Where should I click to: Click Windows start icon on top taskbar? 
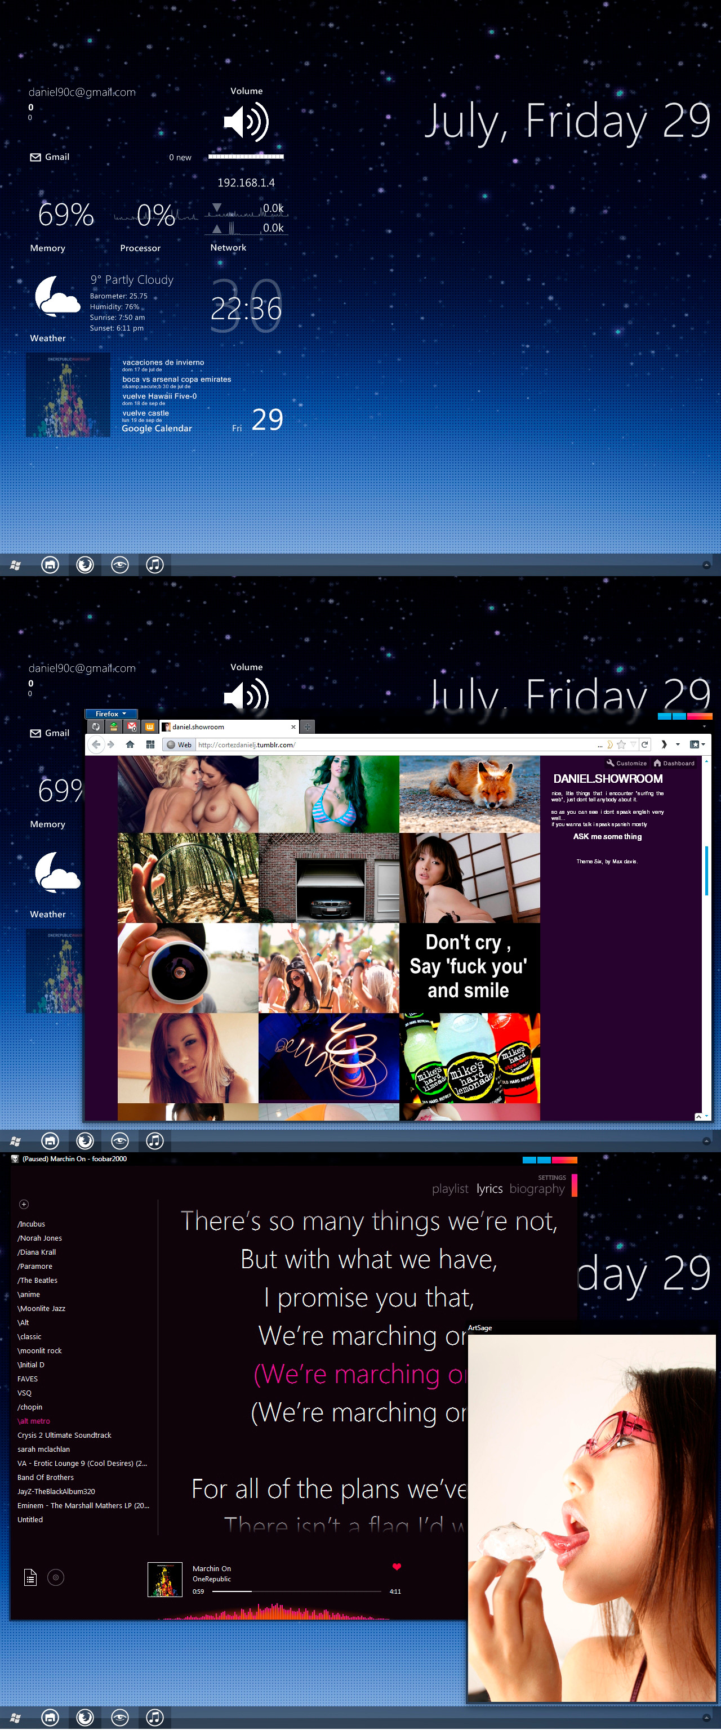point(15,565)
